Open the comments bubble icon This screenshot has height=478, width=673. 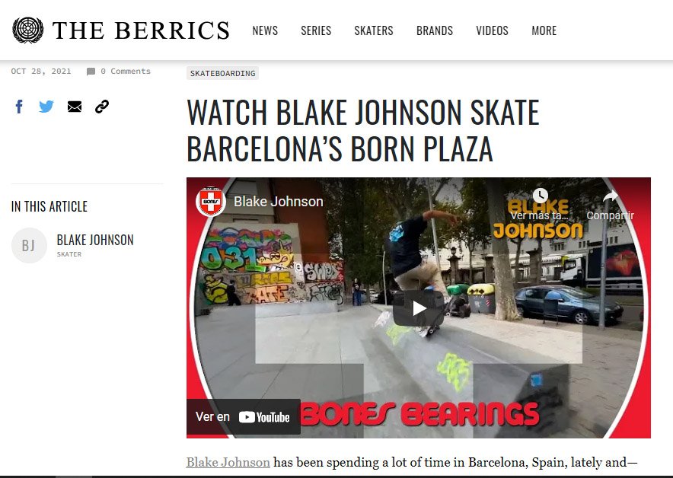coord(91,72)
